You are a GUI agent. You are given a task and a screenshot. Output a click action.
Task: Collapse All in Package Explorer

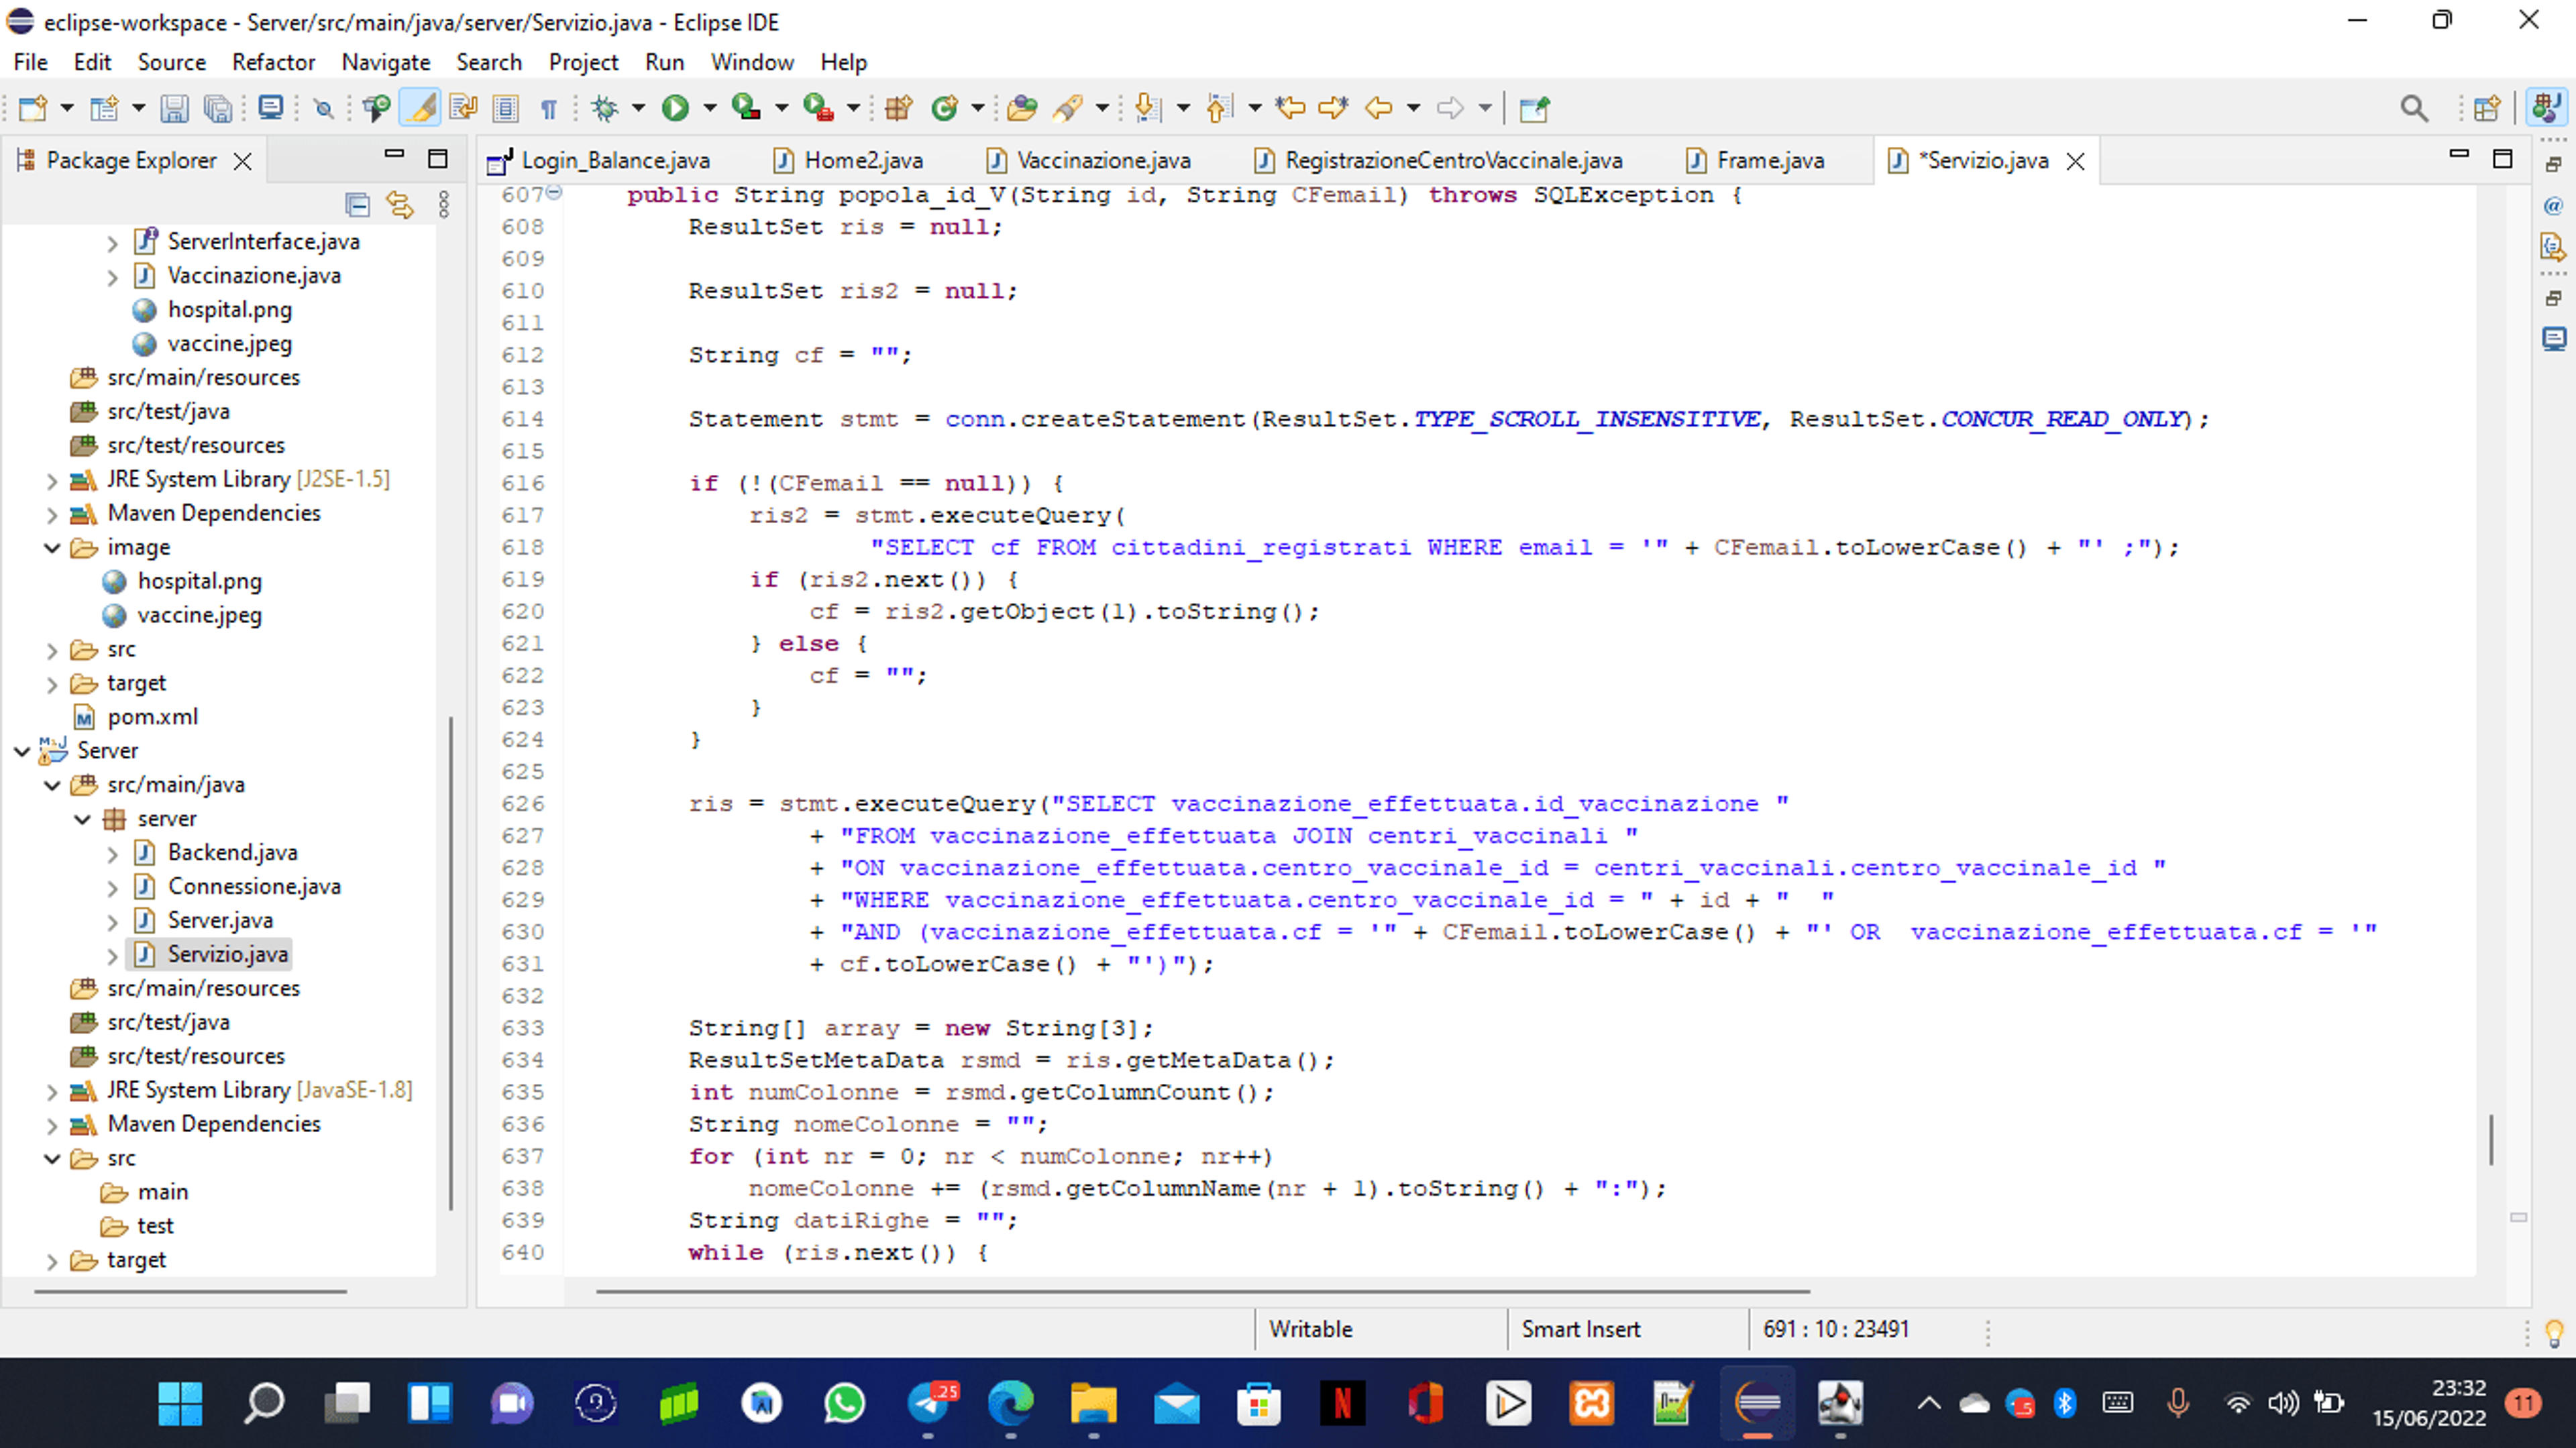[x=357, y=205]
